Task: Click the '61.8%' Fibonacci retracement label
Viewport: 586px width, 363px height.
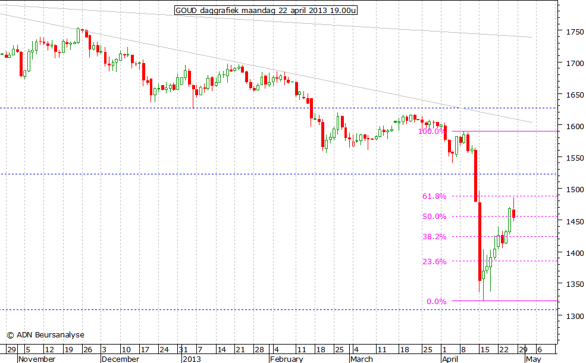Action: [434, 196]
